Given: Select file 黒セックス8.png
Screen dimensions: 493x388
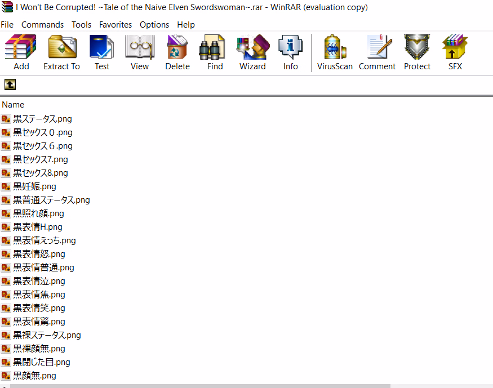Looking at the screenshot, I should pos(41,173).
